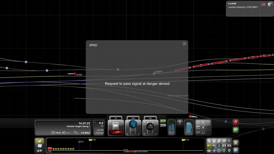
Task: Click the 200 RPM readout
Action: [100, 130]
